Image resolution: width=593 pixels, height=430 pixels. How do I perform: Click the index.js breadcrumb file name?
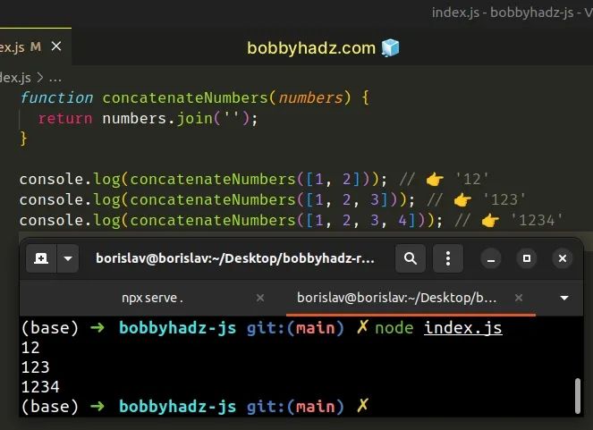click(x=15, y=78)
